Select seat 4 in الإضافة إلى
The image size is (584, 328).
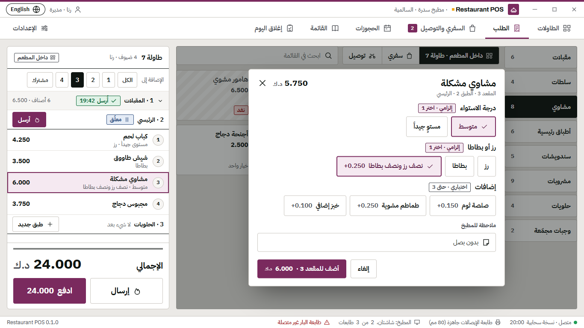pyautogui.click(x=62, y=80)
